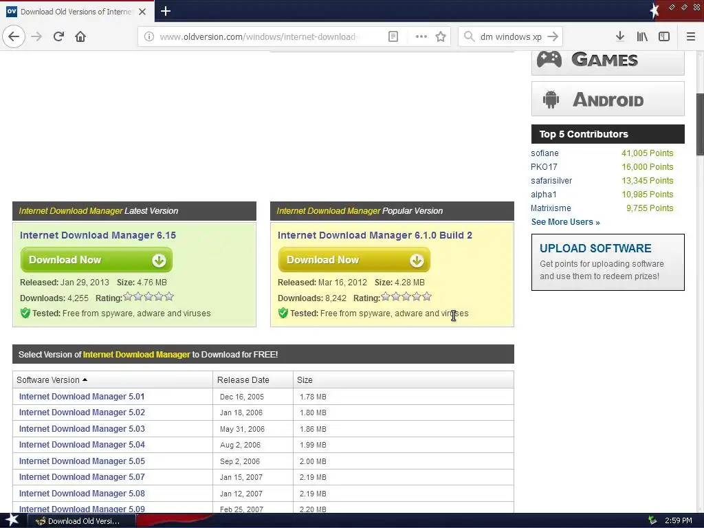Open the Android category banner
704x528 pixels.
608,99
